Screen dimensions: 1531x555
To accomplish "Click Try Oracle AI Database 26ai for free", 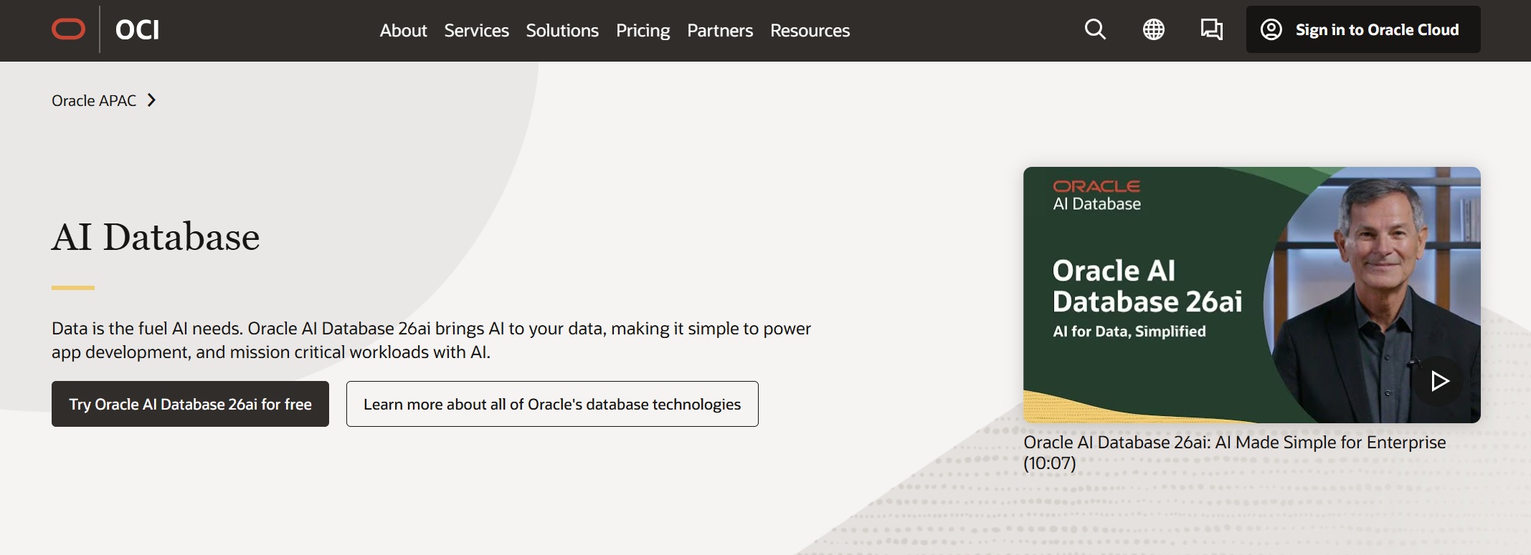I will pyautogui.click(x=190, y=404).
